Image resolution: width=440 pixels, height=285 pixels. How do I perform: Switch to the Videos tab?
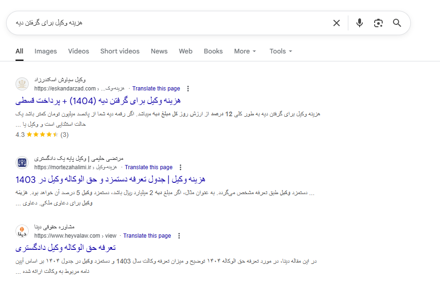pos(79,51)
